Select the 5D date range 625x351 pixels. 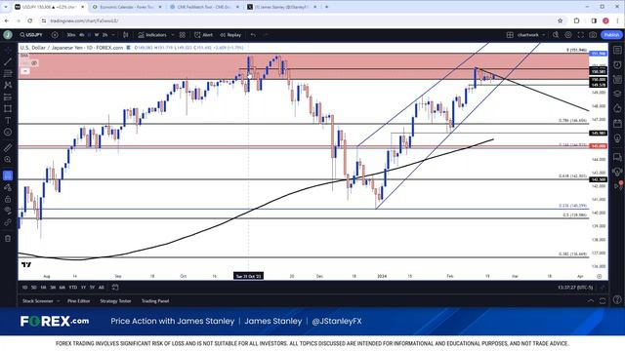pos(34,288)
